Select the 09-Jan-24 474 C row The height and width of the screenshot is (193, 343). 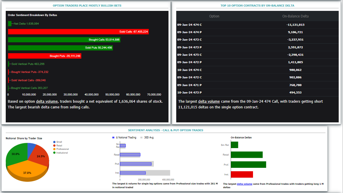point(257,25)
